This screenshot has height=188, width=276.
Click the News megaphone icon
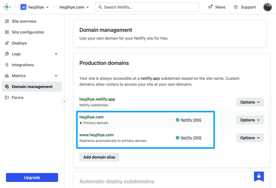tap(210, 7)
